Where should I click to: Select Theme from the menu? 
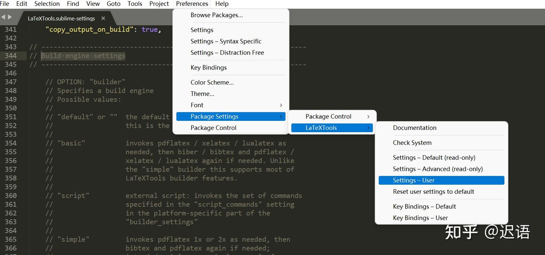tap(202, 93)
